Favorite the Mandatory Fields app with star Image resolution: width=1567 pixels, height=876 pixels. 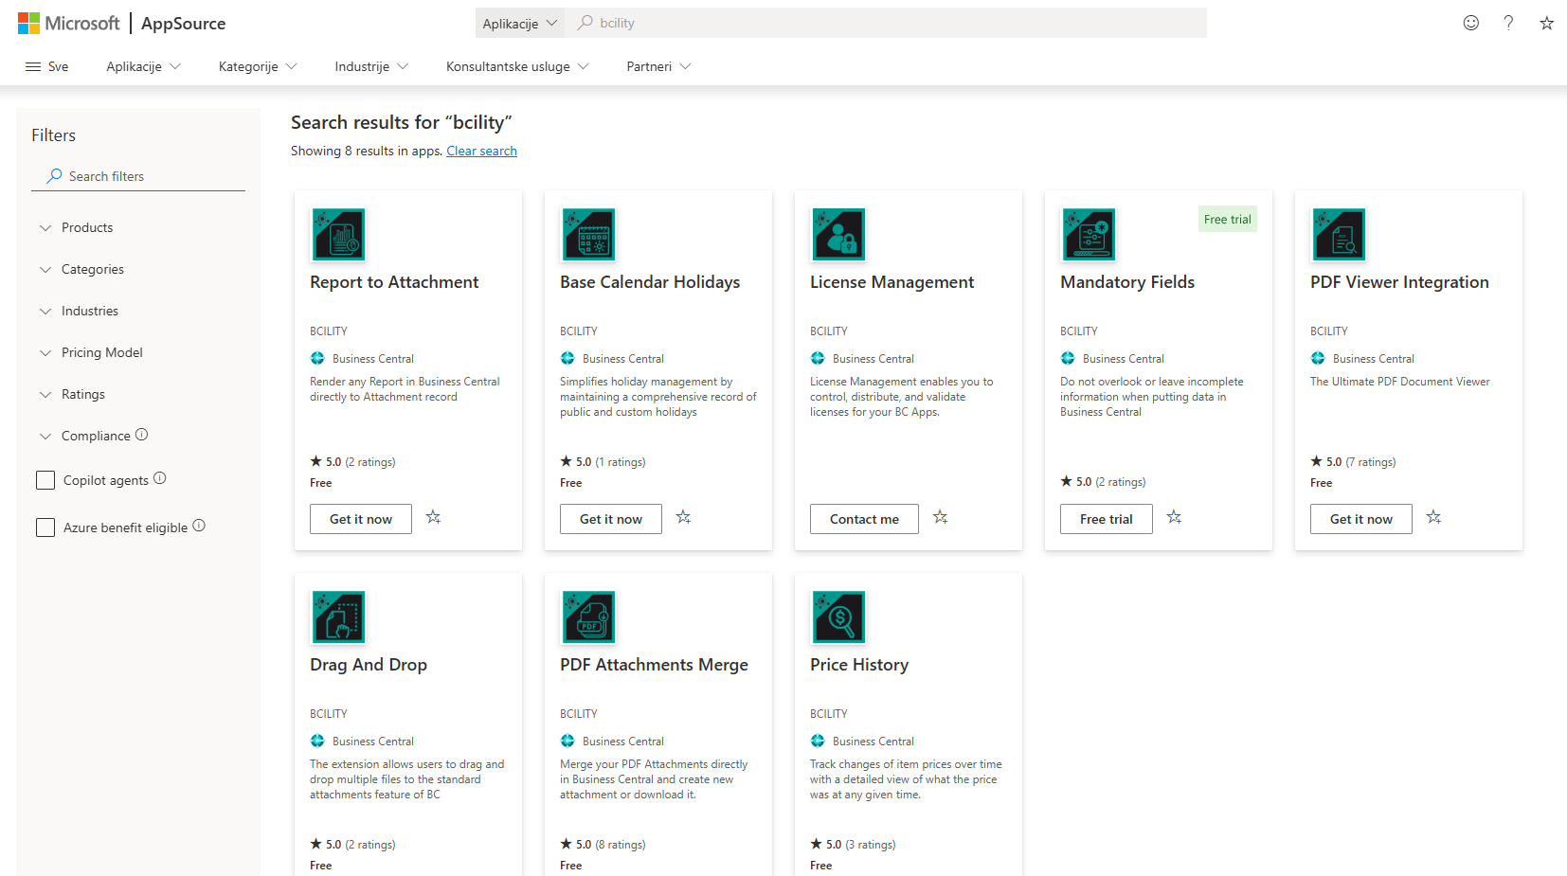pyautogui.click(x=1174, y=517)
